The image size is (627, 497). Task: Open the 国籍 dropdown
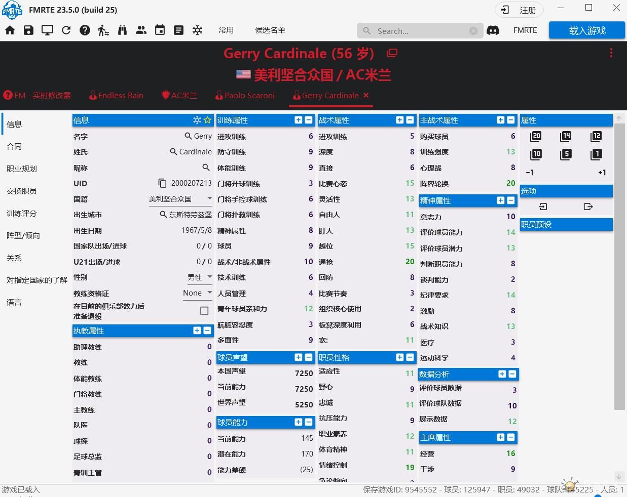pyautogui.click(x=180, y=199)
